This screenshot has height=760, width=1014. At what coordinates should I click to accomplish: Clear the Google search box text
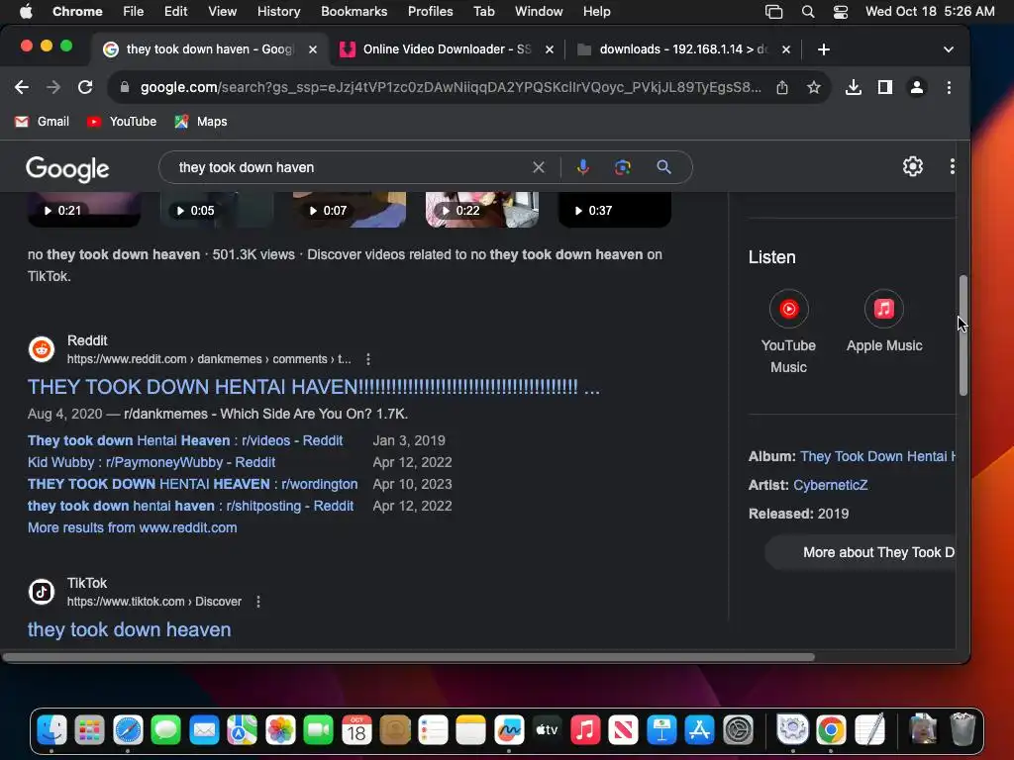click(538, 167)
